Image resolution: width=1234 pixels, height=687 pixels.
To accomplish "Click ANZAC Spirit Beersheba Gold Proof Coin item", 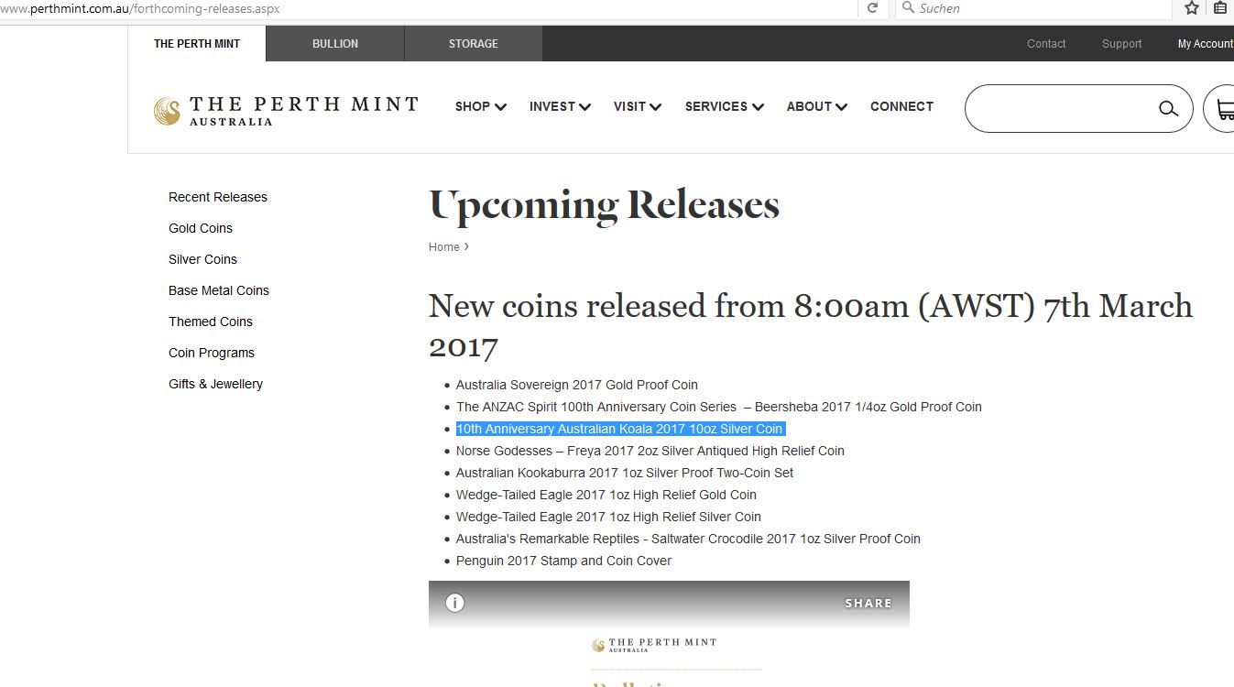I will pyautogui.click(x=719, y=407).
